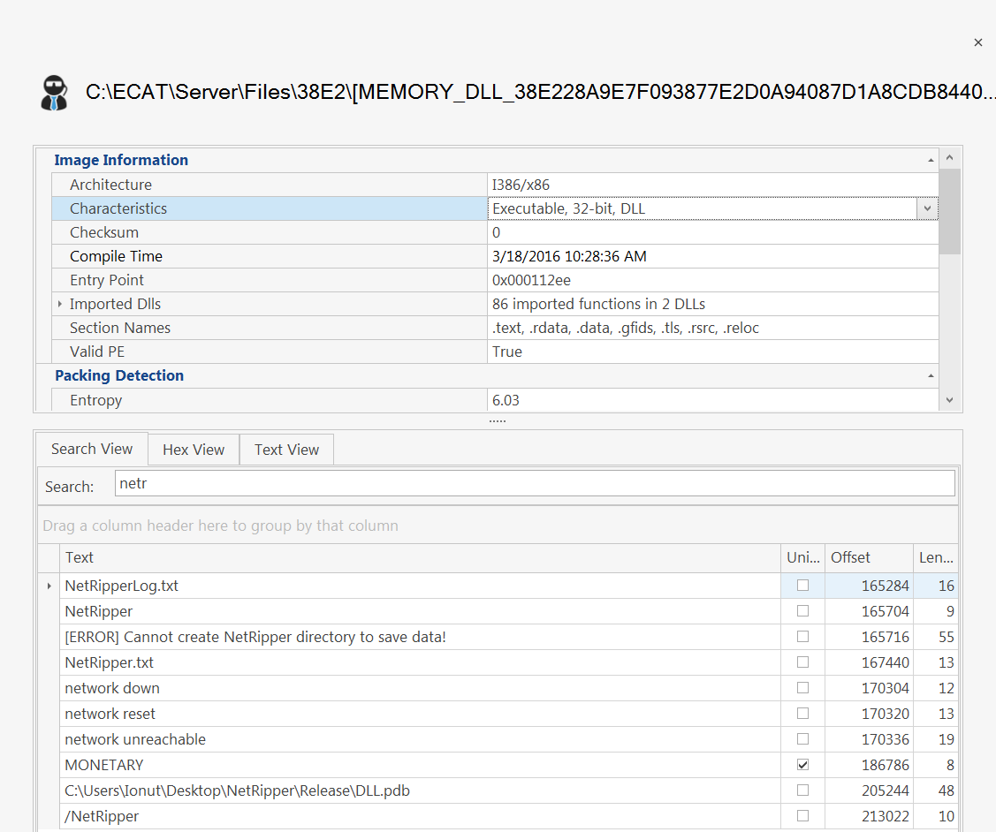This screenshot has height=832, width=996.
Task: Select the DLL.pdb path result row
Action: point(420,790)
